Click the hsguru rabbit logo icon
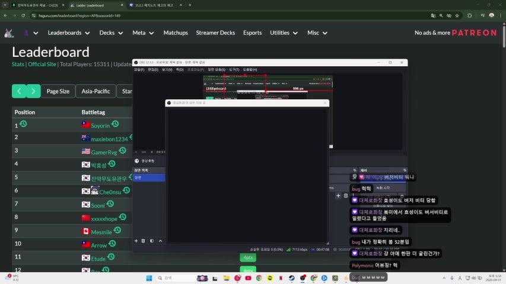 tap(9, 33)
